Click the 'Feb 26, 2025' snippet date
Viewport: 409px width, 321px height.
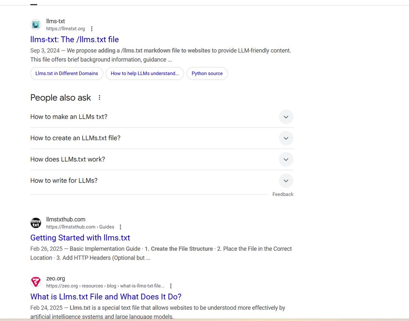click(x=47, y=249)
